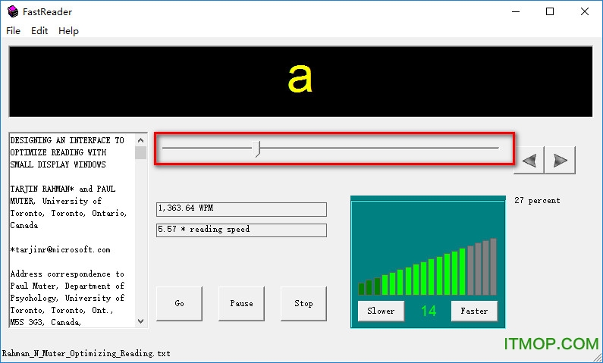The image size is (603, 363).
Task: Decrease speed with the Slower button
Action: pyautogui.click(x=381, y=311)
